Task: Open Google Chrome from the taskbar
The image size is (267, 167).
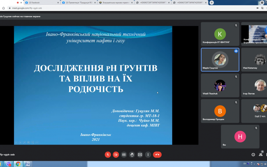Action: [18, 164]
